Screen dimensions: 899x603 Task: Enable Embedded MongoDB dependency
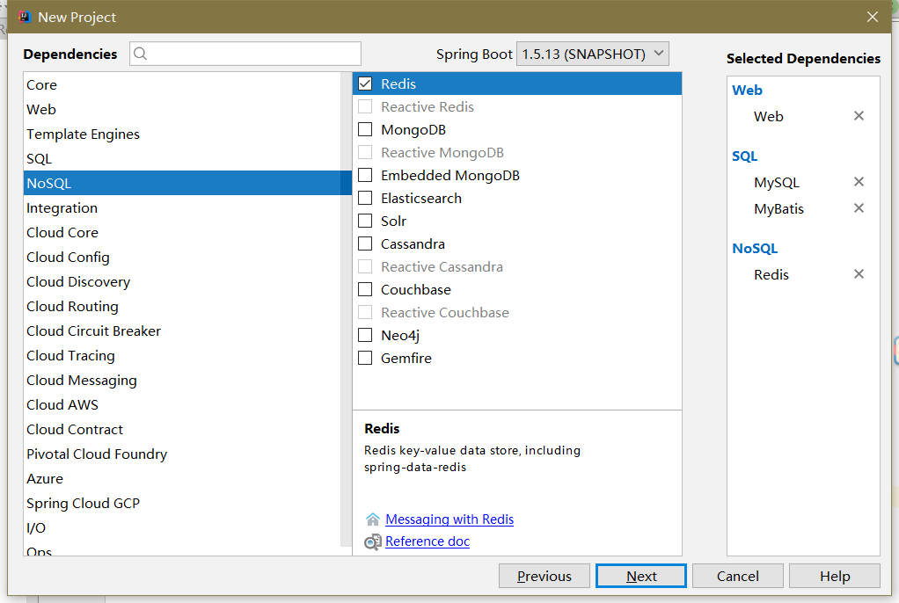pyautogui.click(x=365, y=176)
